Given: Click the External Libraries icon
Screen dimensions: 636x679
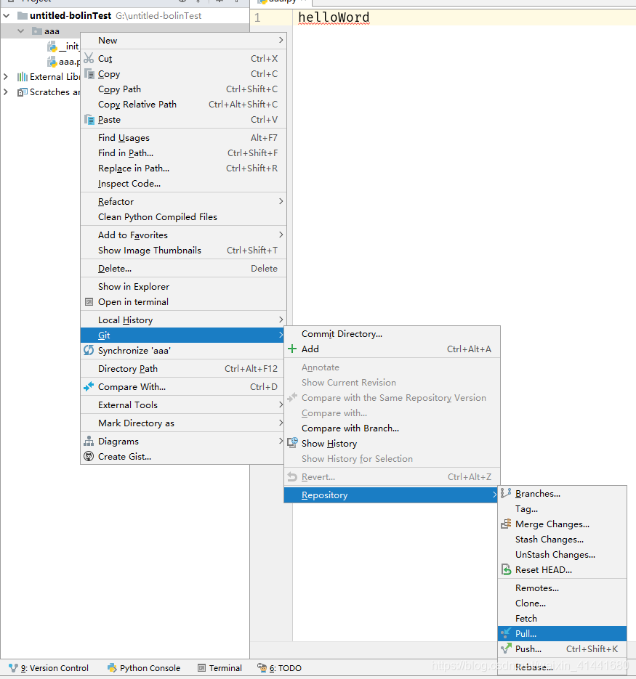Looking at the screenshot, I should 22,77.
